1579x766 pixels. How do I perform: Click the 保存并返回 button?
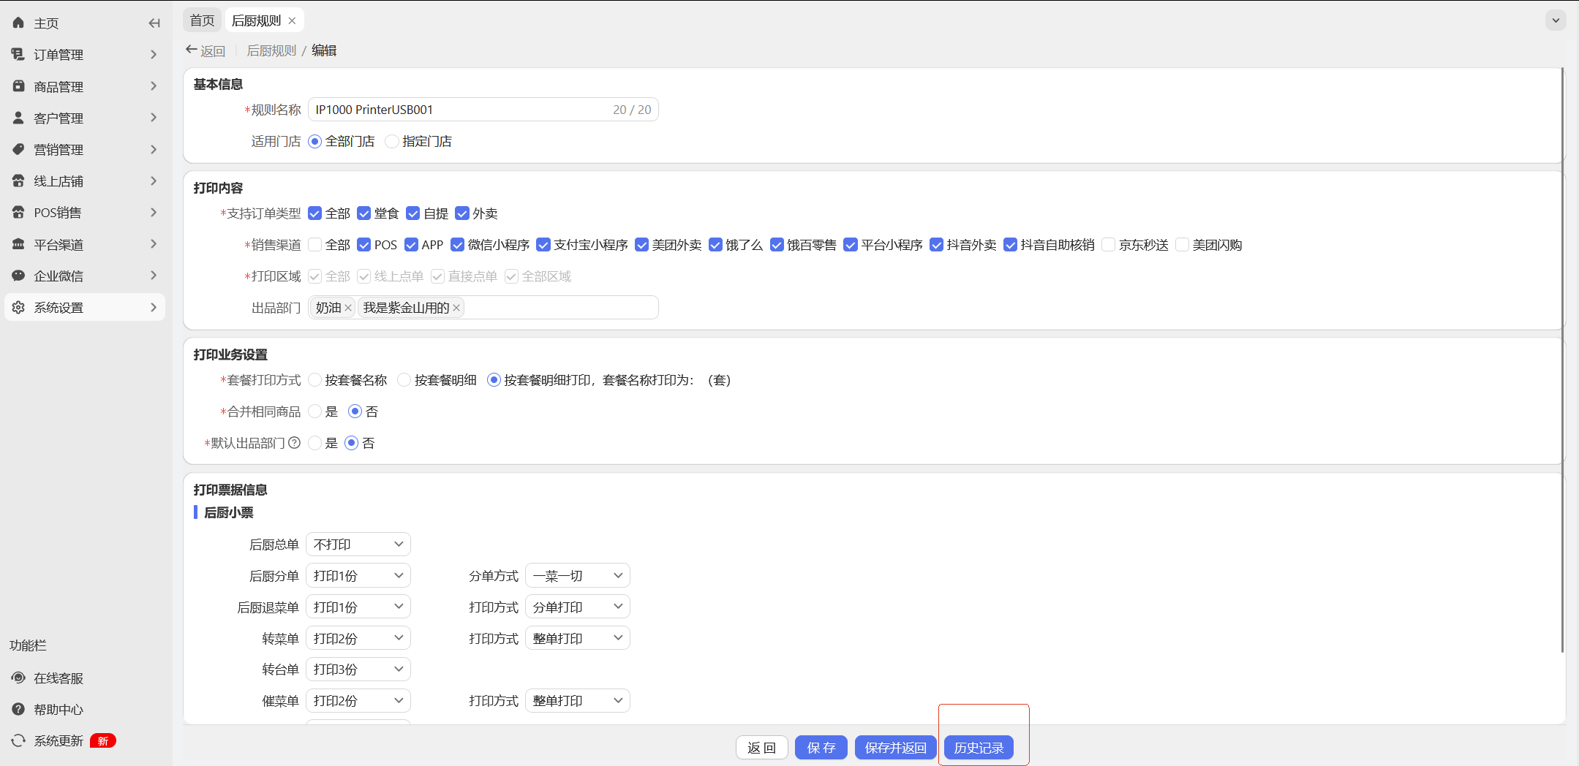895,747
